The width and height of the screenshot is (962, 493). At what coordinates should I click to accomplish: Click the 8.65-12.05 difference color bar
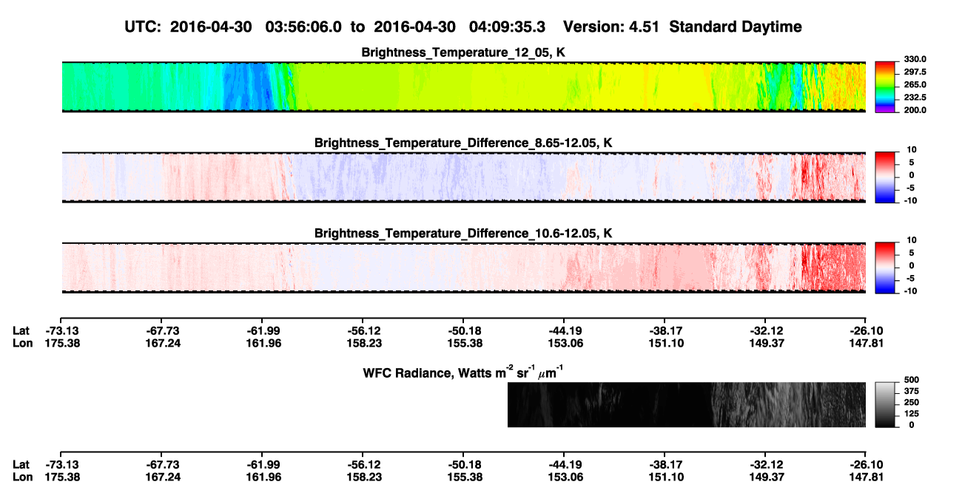(886, 176)
